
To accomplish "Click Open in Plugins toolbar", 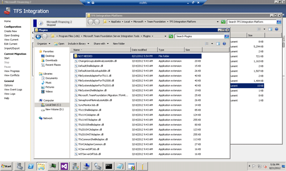I will pyautogui.click(x=59, y=44).
